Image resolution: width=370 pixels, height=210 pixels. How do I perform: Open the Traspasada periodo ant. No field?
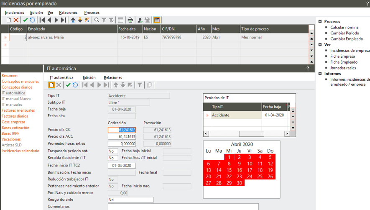coord(113,151)
